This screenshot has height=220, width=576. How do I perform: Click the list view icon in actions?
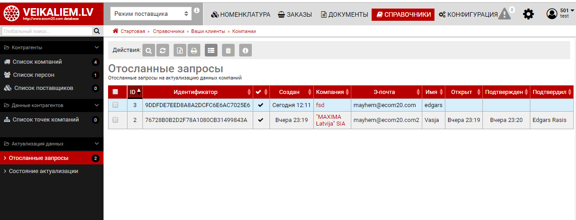point(211,51)
